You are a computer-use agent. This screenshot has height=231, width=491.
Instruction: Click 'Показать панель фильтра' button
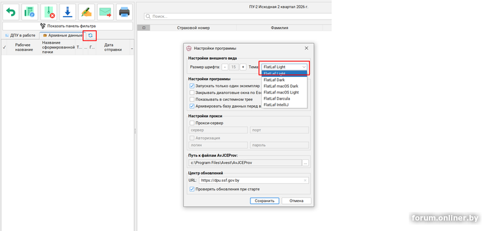click(x=68, y=26)
